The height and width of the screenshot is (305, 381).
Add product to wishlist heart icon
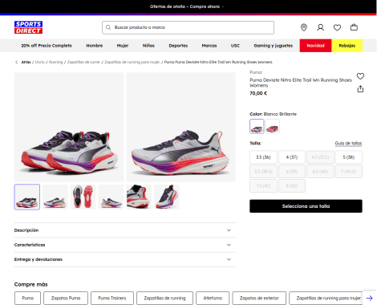pos(360,76)
